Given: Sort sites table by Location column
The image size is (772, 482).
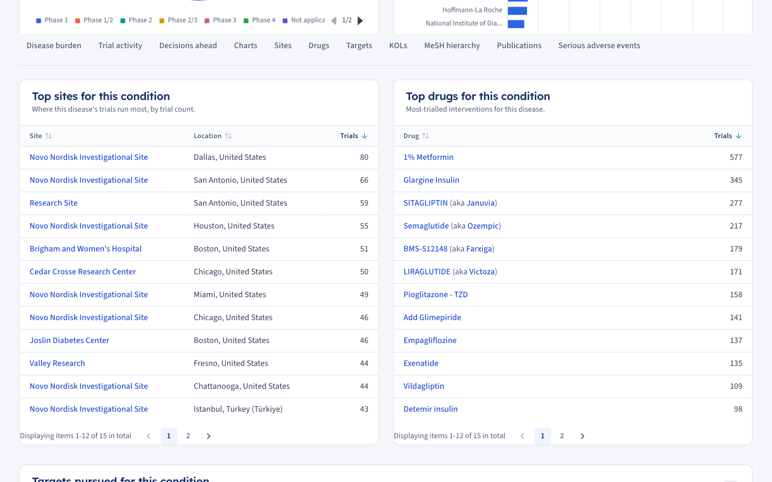Looking at the screenshot, I should click(212, 136).
